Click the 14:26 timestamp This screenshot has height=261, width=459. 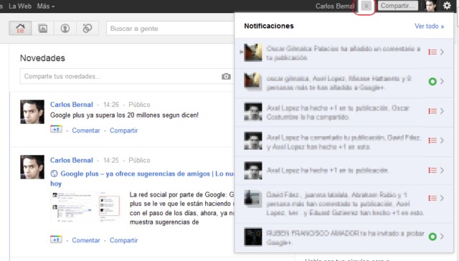click(x=111, y=105)
